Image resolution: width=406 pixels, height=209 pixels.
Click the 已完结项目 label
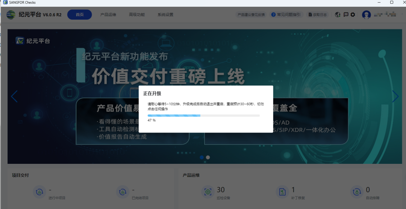coord(140,198)
